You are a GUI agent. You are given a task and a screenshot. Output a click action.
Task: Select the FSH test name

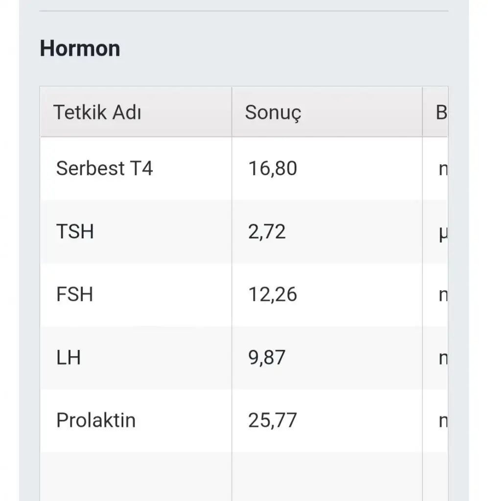click(x=74, y=295)
